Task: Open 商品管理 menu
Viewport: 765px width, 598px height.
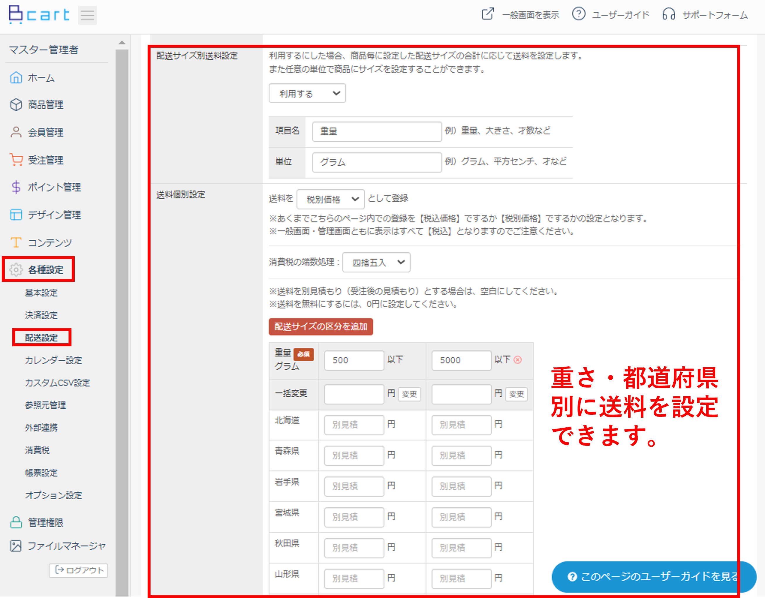Action: pyautogui.click(x=45, y=105)
